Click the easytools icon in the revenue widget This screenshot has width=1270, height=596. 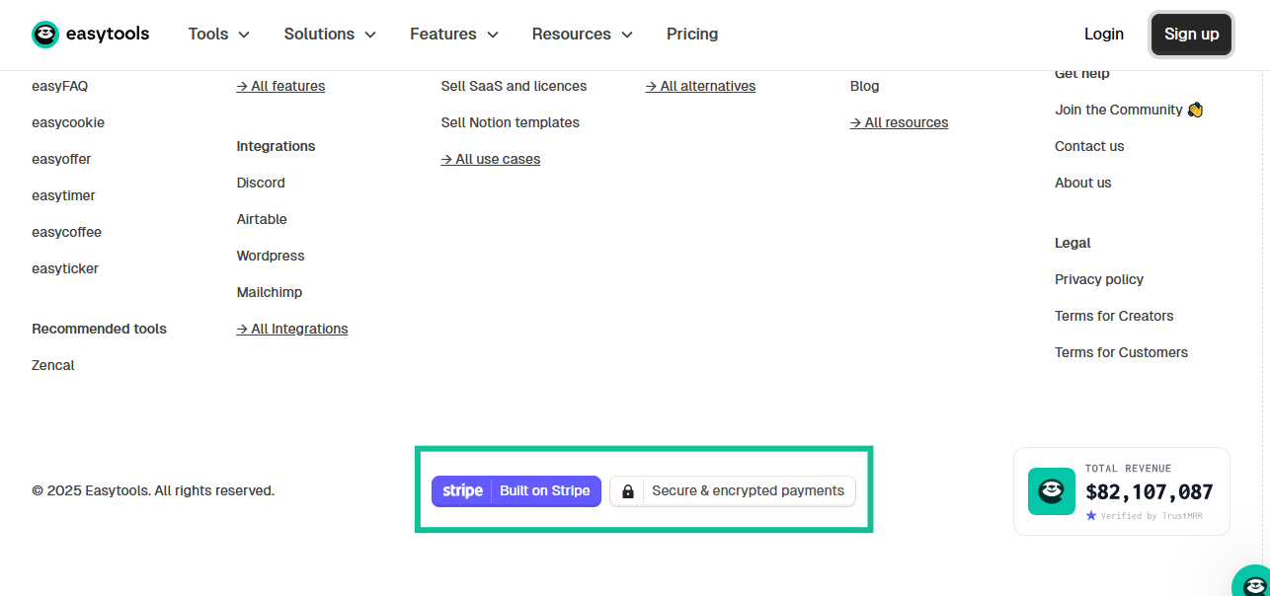[1051, 490]
